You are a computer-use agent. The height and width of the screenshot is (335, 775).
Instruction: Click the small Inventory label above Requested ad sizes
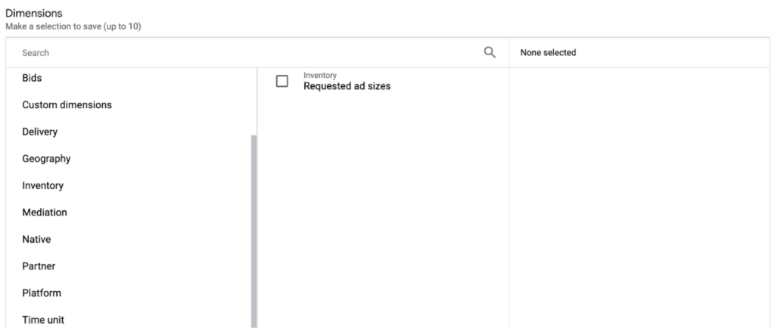click(319, 76)
